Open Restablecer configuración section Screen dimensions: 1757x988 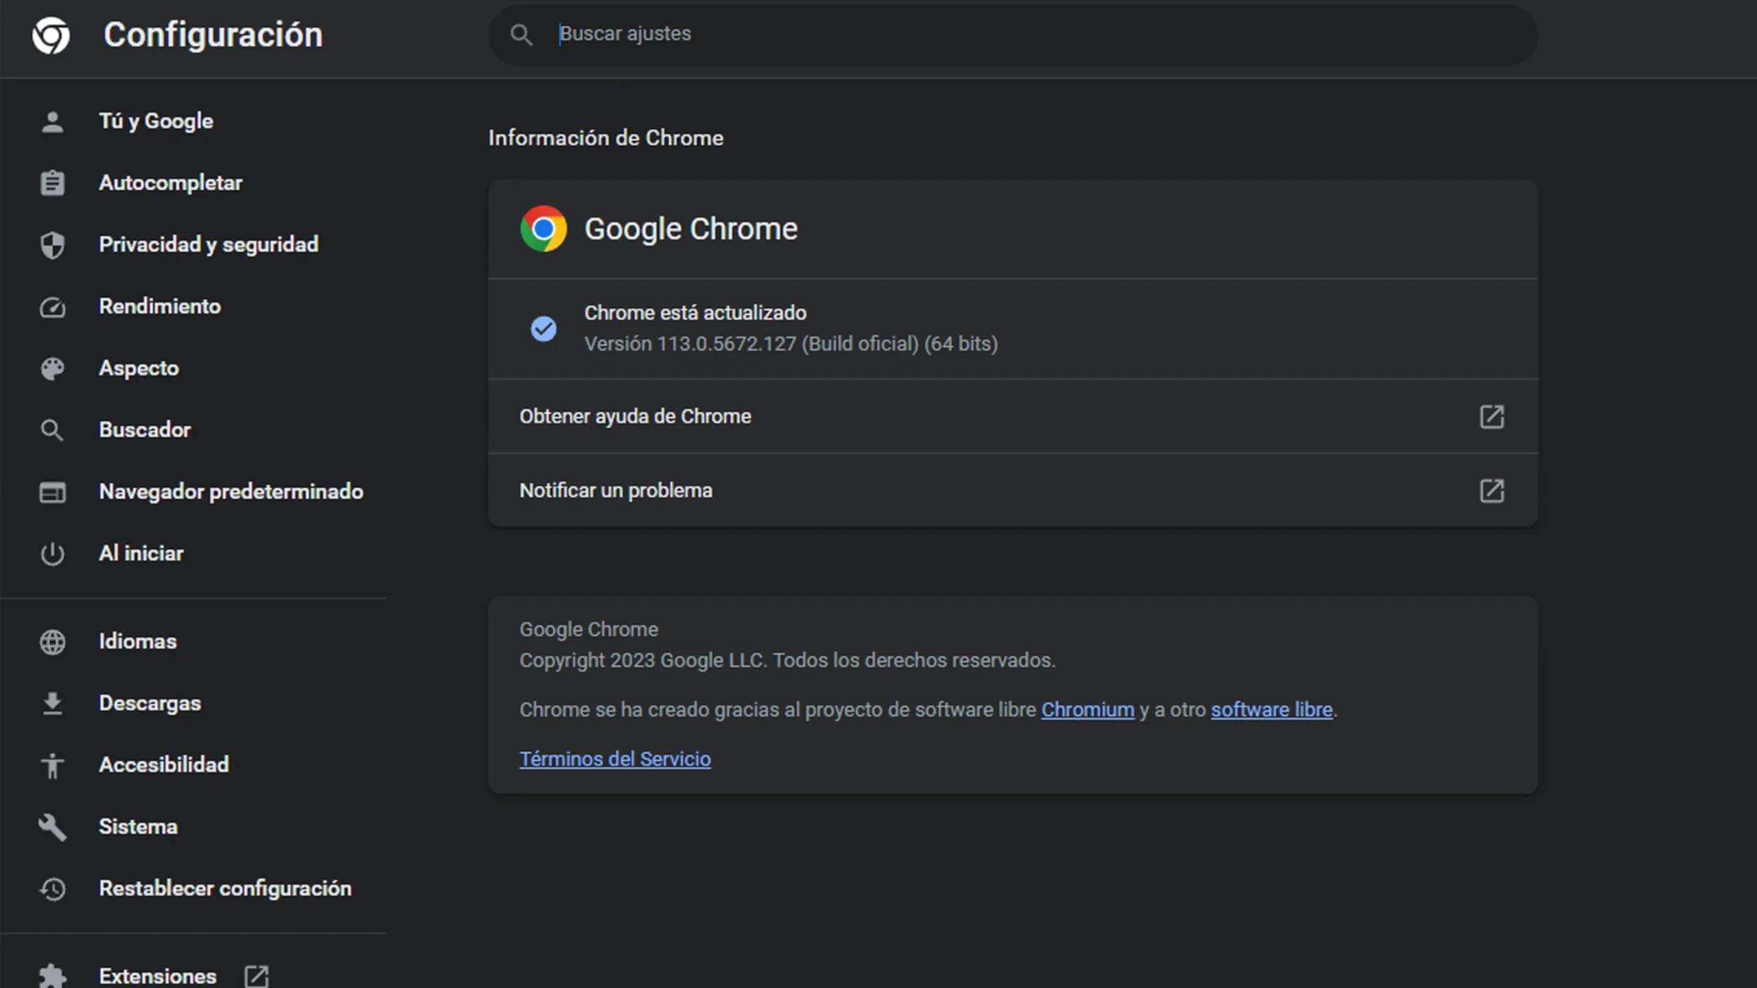coord(224,888)
